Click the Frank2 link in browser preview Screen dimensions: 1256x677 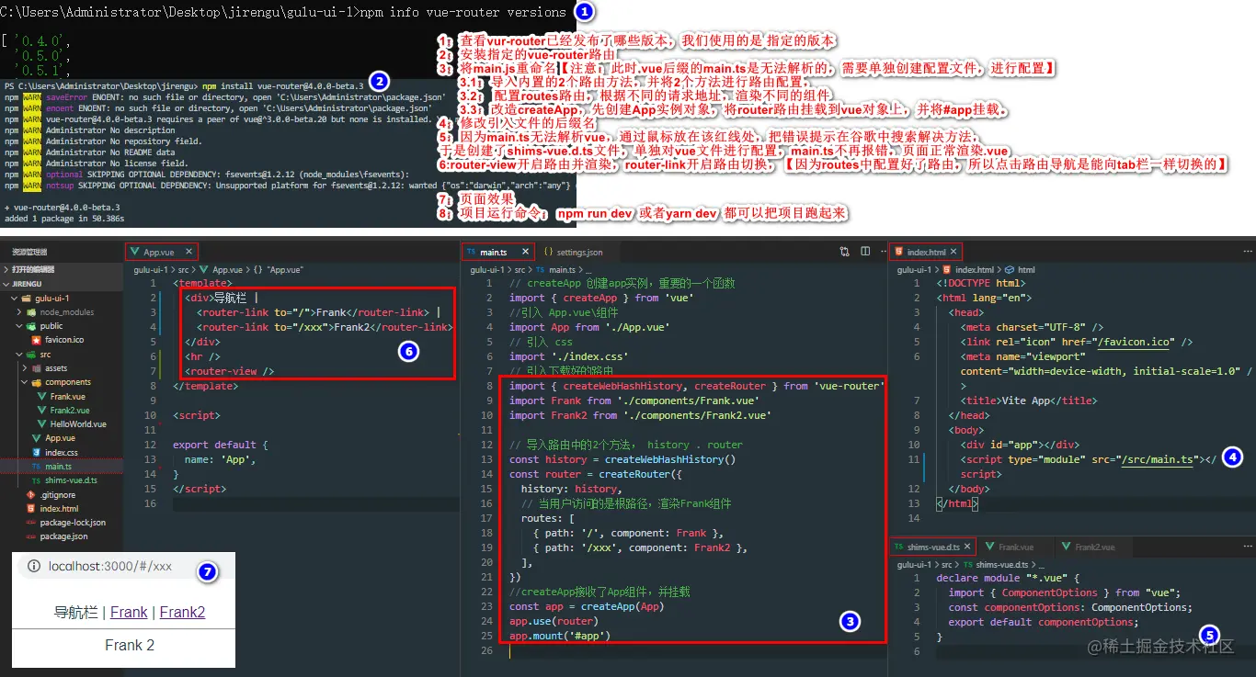[x=182, y=612]
